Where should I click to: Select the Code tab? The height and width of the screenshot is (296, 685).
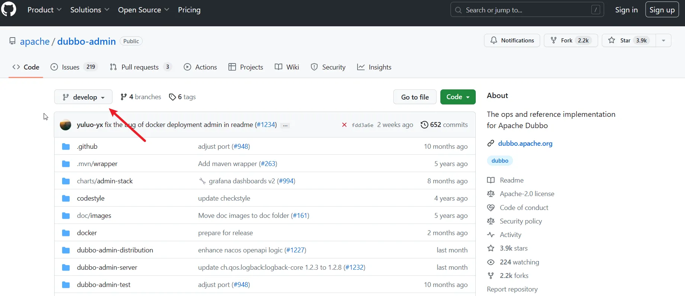tap(26, 67)
